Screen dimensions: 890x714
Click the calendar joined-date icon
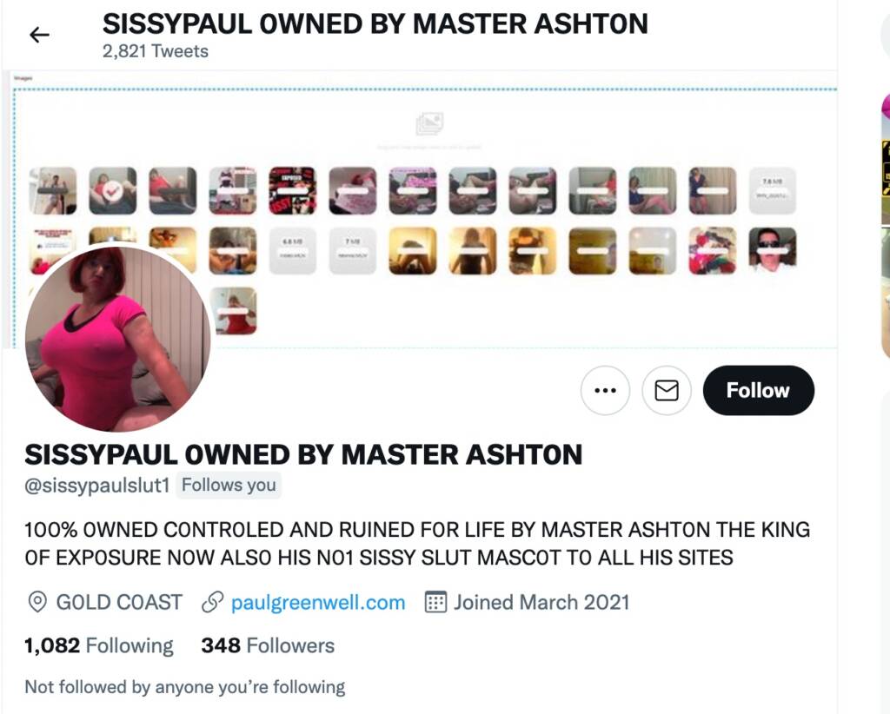[435, 602]
